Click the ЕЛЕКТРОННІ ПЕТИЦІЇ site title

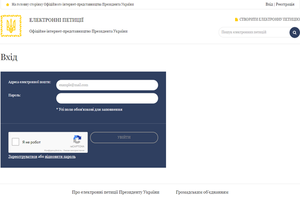pos(57,20)
